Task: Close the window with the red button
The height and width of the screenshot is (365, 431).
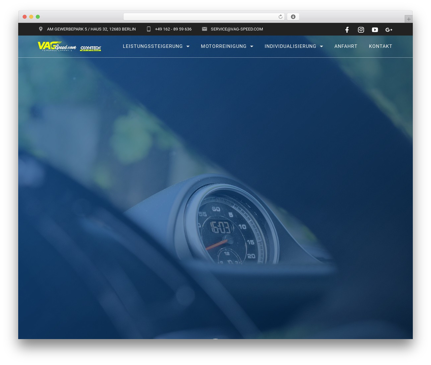Action: pos(25,17)
